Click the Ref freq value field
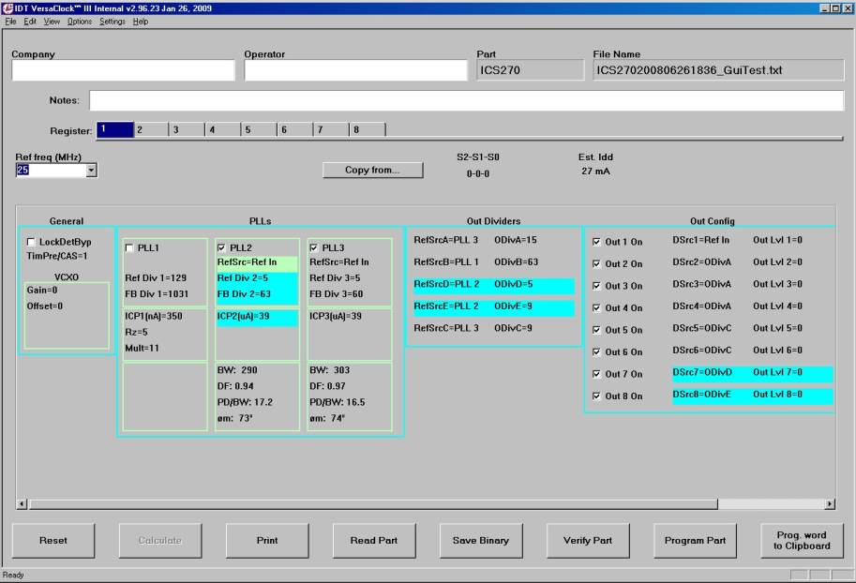 click(x=51, y=171)
